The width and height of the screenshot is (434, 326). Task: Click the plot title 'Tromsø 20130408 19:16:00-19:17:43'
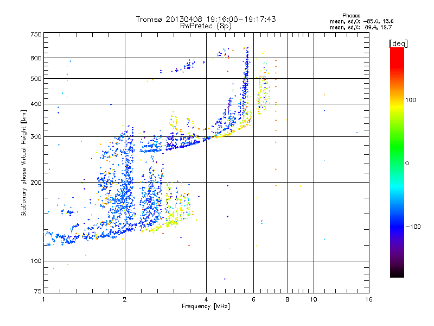click(206, 19)
